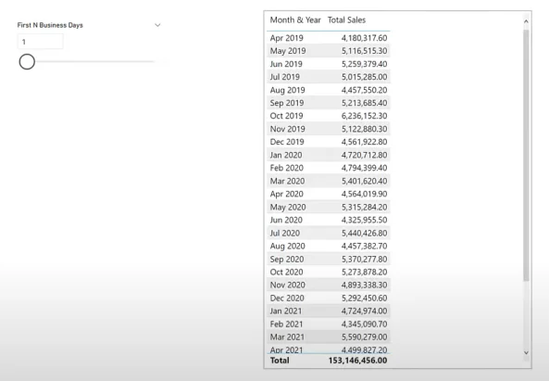Click the 153,146,456.00 total value
The image size is (549, 381).
(358, 361)
